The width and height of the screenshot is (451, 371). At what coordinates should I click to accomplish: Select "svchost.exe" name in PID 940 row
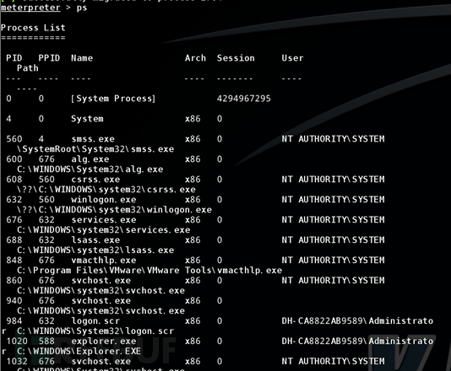coord(101,301)
